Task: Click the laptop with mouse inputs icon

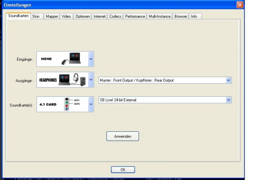Action: point(71,59)
